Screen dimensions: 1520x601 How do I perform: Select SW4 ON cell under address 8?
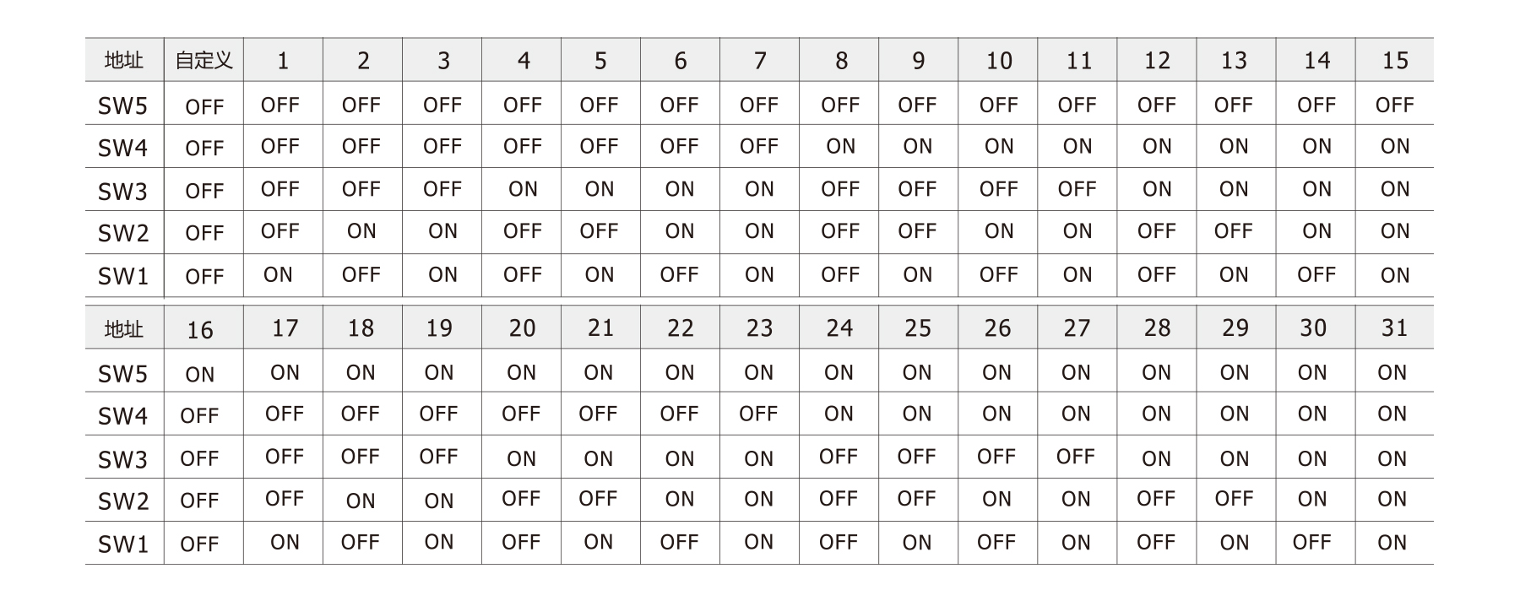coord(840,146)
